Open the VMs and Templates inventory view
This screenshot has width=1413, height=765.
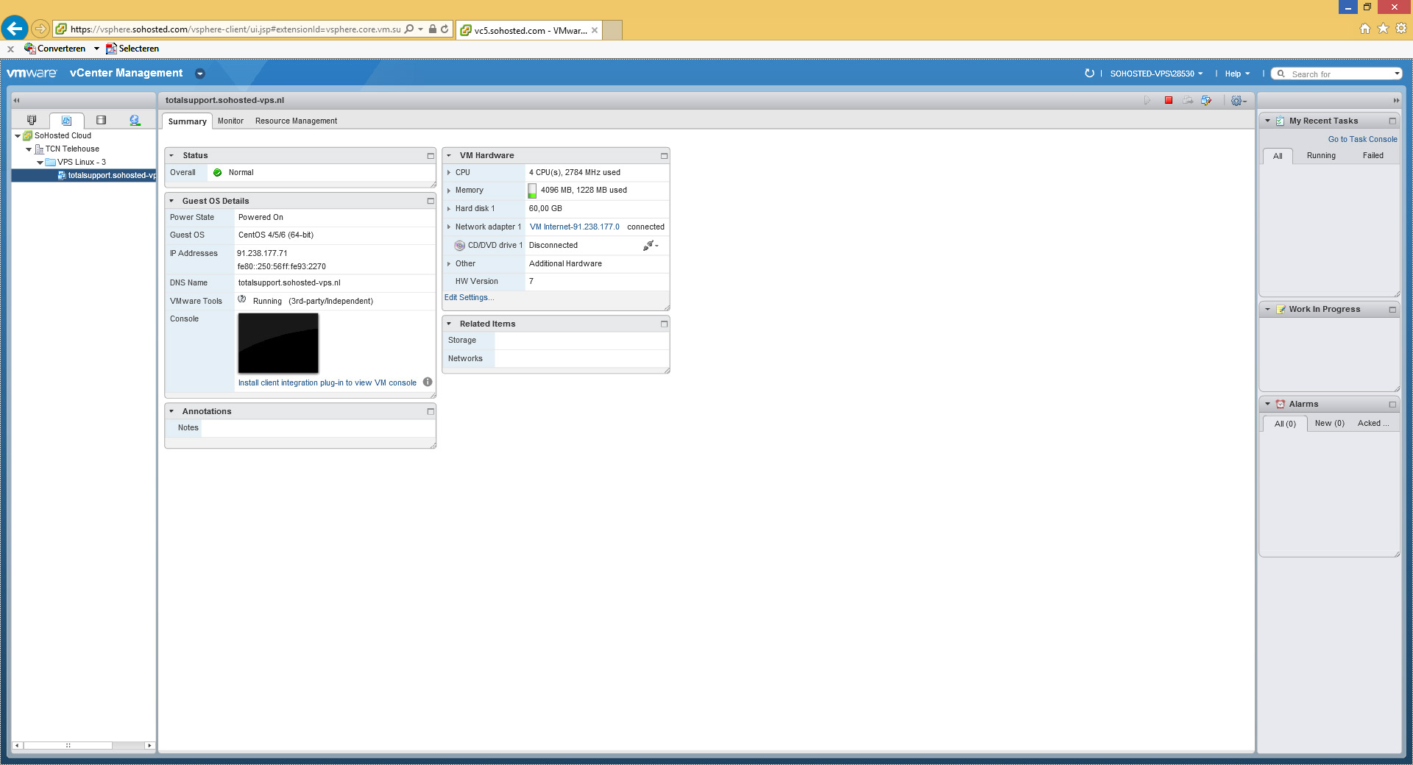point(66,121)
